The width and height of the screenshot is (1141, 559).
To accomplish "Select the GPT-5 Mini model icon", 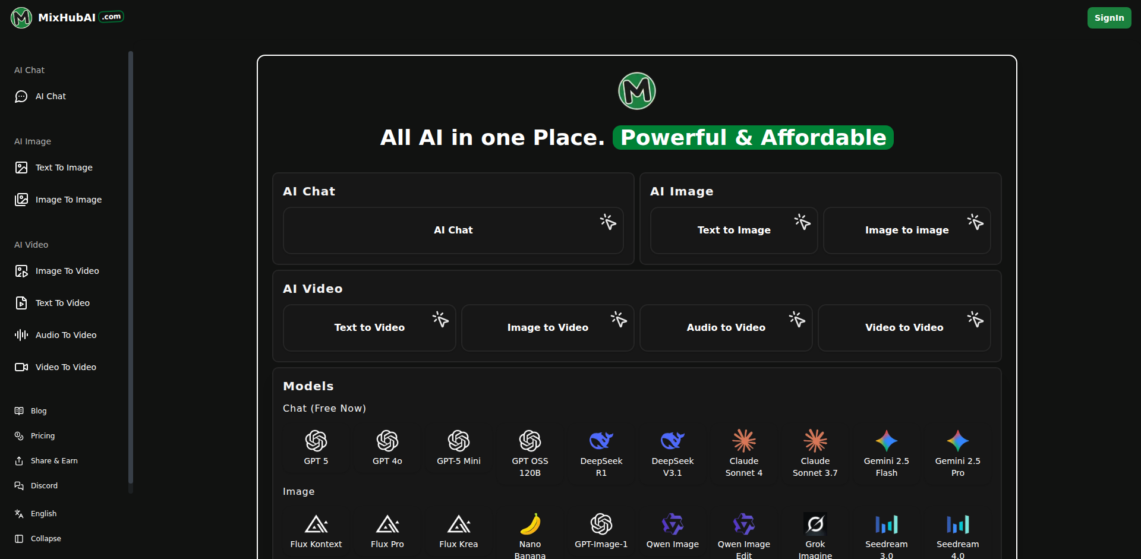I will (459, 441).
